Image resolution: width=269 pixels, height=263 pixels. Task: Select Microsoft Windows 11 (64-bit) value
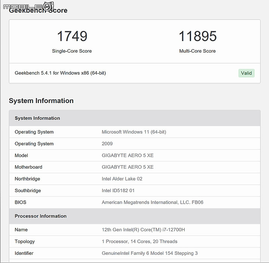point(134,132)
